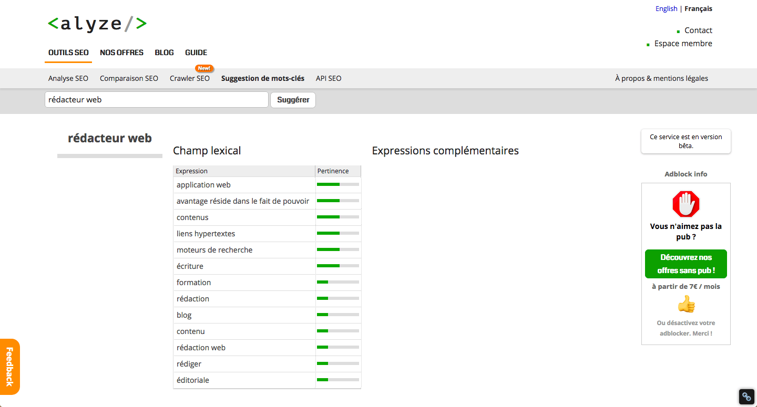Viewport: 757px width, 407px height.
Task: Click the 'rédacteur web' page title
Action: click(110, 138)
